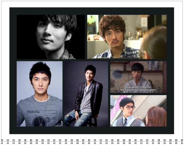The height and width of the screenshot is (145, 184).
Task: Select the leather jacket seated-on-stool photo
Action: pos(86,94)
